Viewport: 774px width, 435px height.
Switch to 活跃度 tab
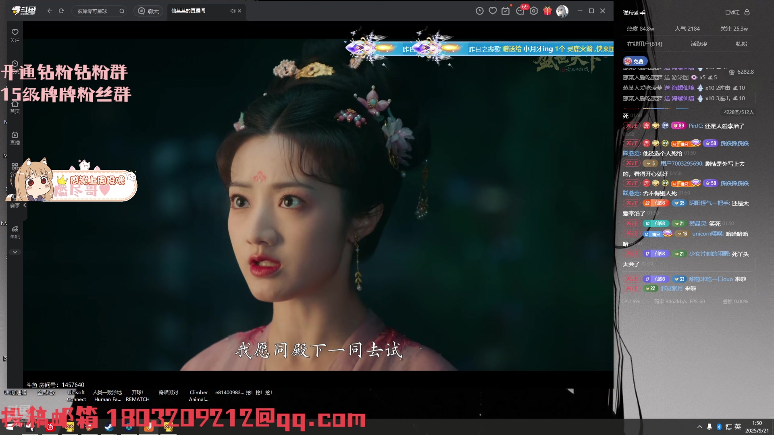(699, 44)
